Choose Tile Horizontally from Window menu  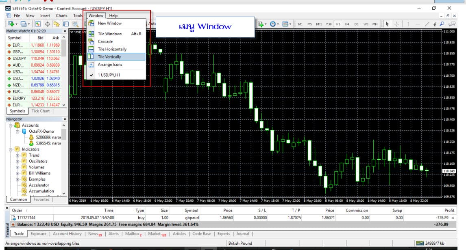click(112, 49)
